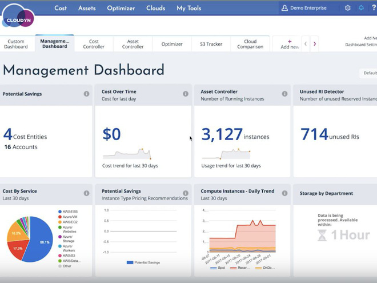This screenshot has height=283, width=377.
Task: Click info icon on Cost Over Time
Action: point(186,94)
